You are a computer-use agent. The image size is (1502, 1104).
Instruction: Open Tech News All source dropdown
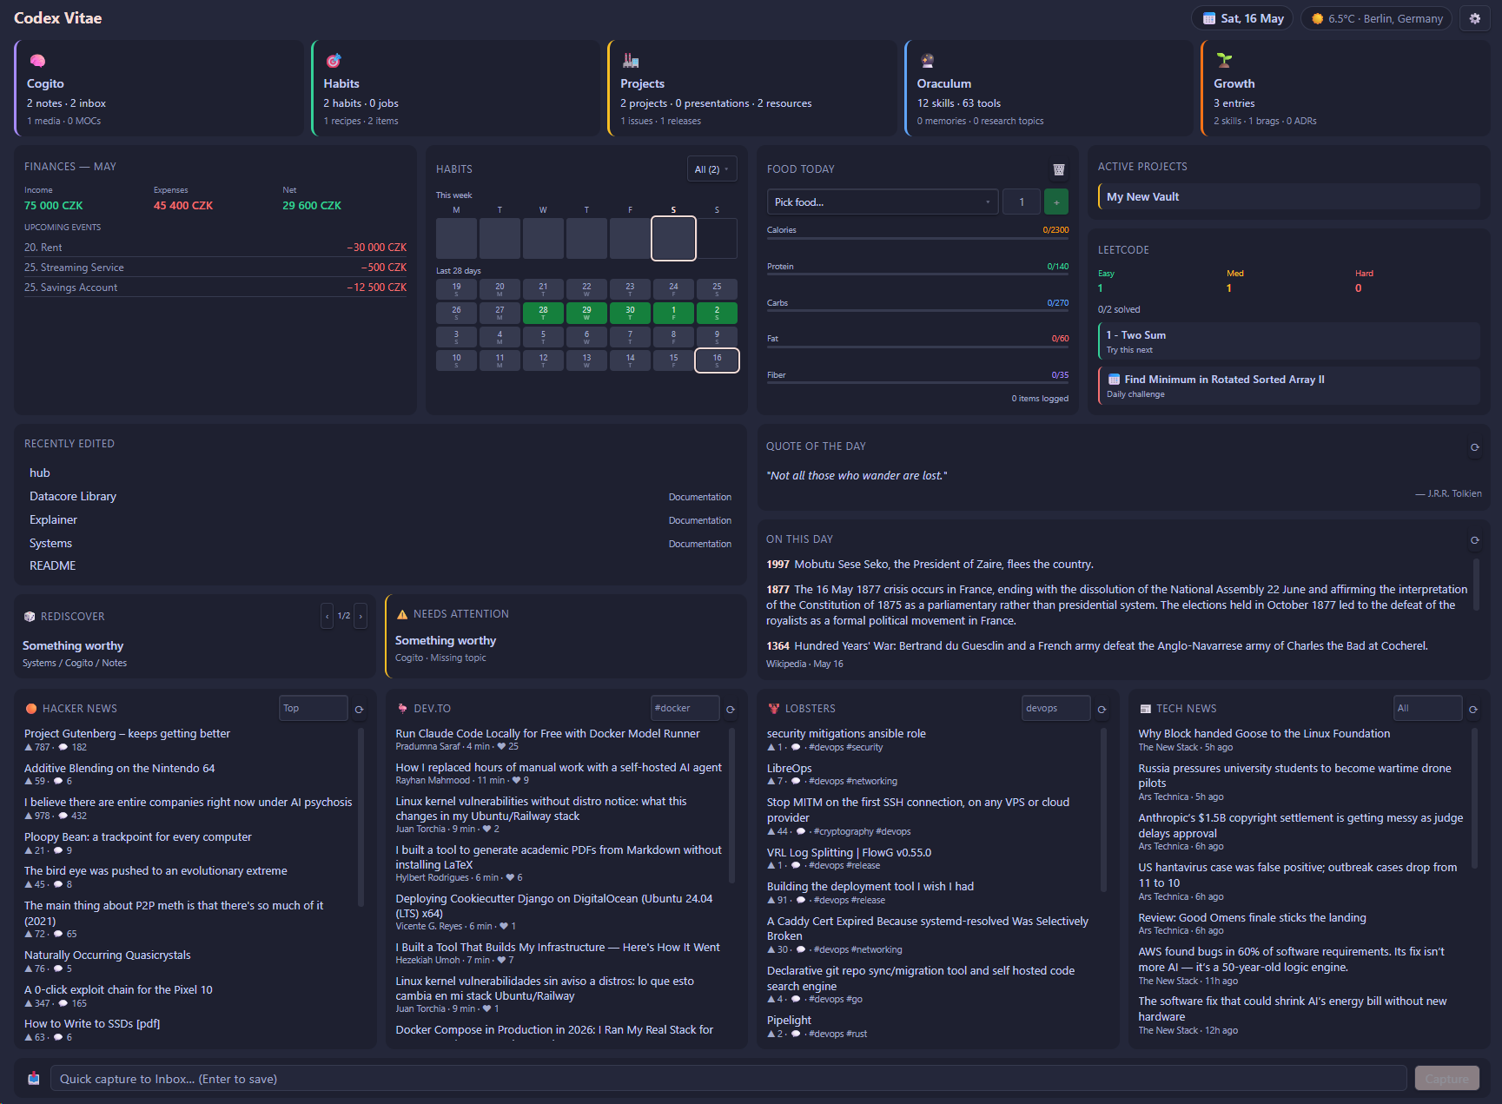tap(1427, 708)
